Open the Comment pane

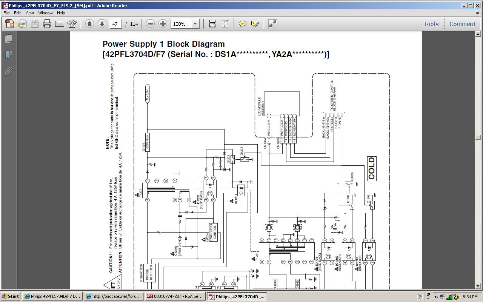coord(462,24)
